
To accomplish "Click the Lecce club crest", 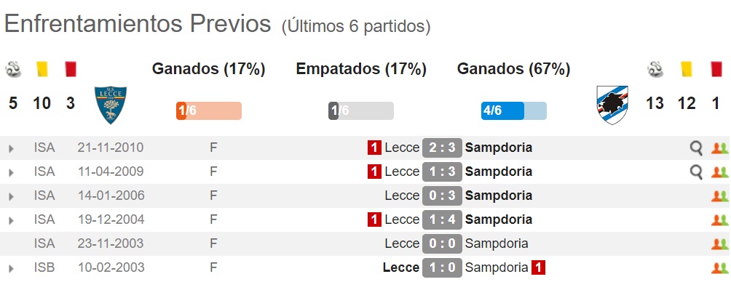I will coord(111,105).
